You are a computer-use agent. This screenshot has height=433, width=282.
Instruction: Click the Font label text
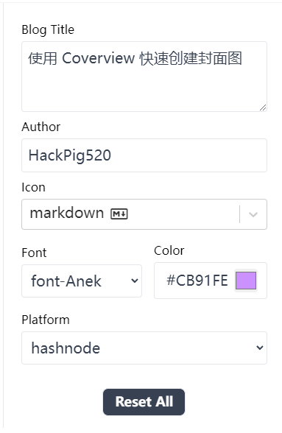34,253
